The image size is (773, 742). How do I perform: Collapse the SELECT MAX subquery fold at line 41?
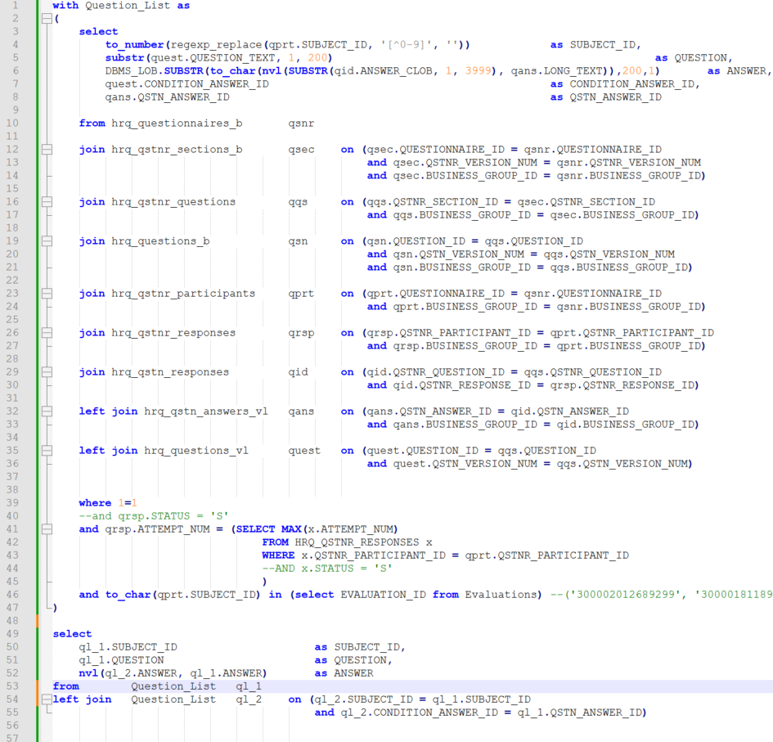point(47,529)
